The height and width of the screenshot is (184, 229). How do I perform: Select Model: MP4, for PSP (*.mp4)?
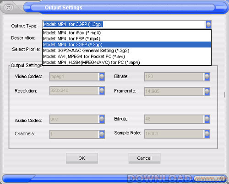[x=127, y=39]
